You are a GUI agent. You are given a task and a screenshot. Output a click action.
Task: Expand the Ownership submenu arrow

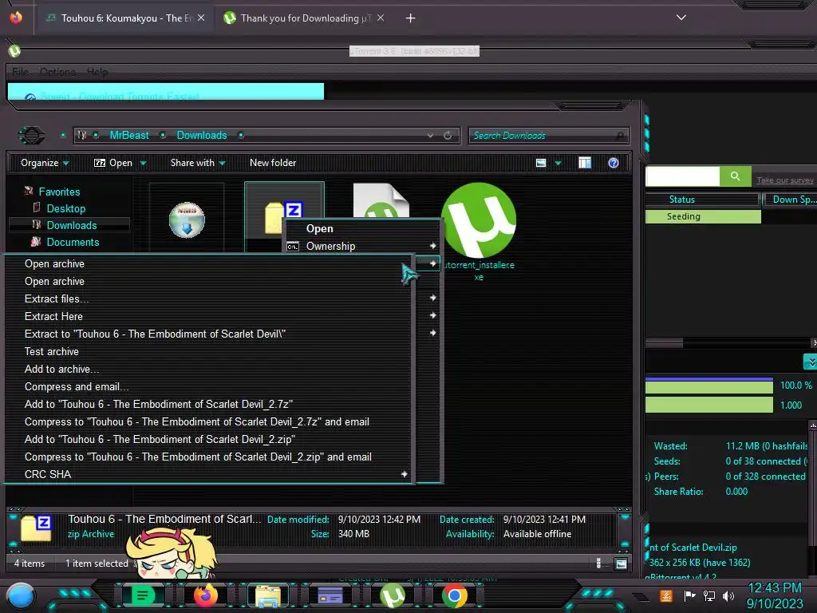(433, 246)
